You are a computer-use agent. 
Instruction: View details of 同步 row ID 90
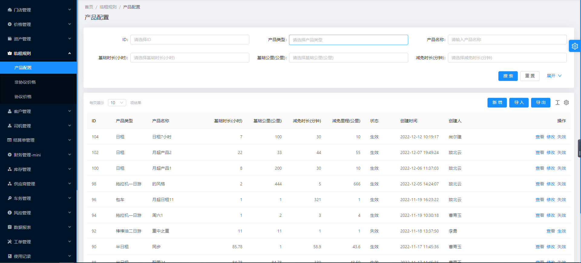(540, 247)
